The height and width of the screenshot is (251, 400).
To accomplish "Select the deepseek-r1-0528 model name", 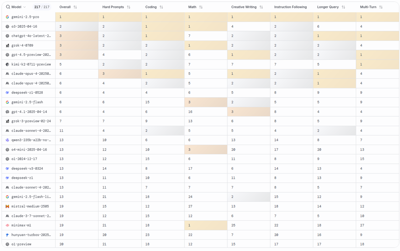I will pyautogui.click(x=27, y=93).
